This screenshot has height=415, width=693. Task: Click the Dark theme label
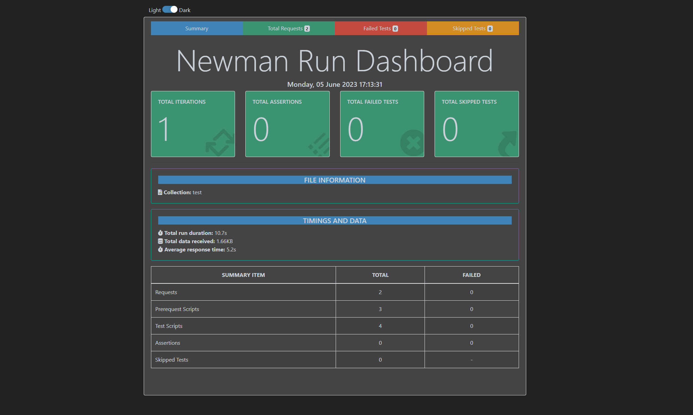pyautogui.click(x=185, y=10)
